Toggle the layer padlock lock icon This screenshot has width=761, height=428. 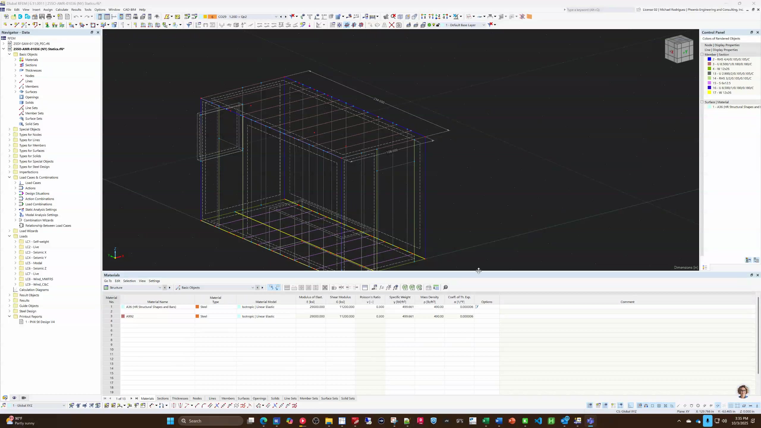(438, 25)
